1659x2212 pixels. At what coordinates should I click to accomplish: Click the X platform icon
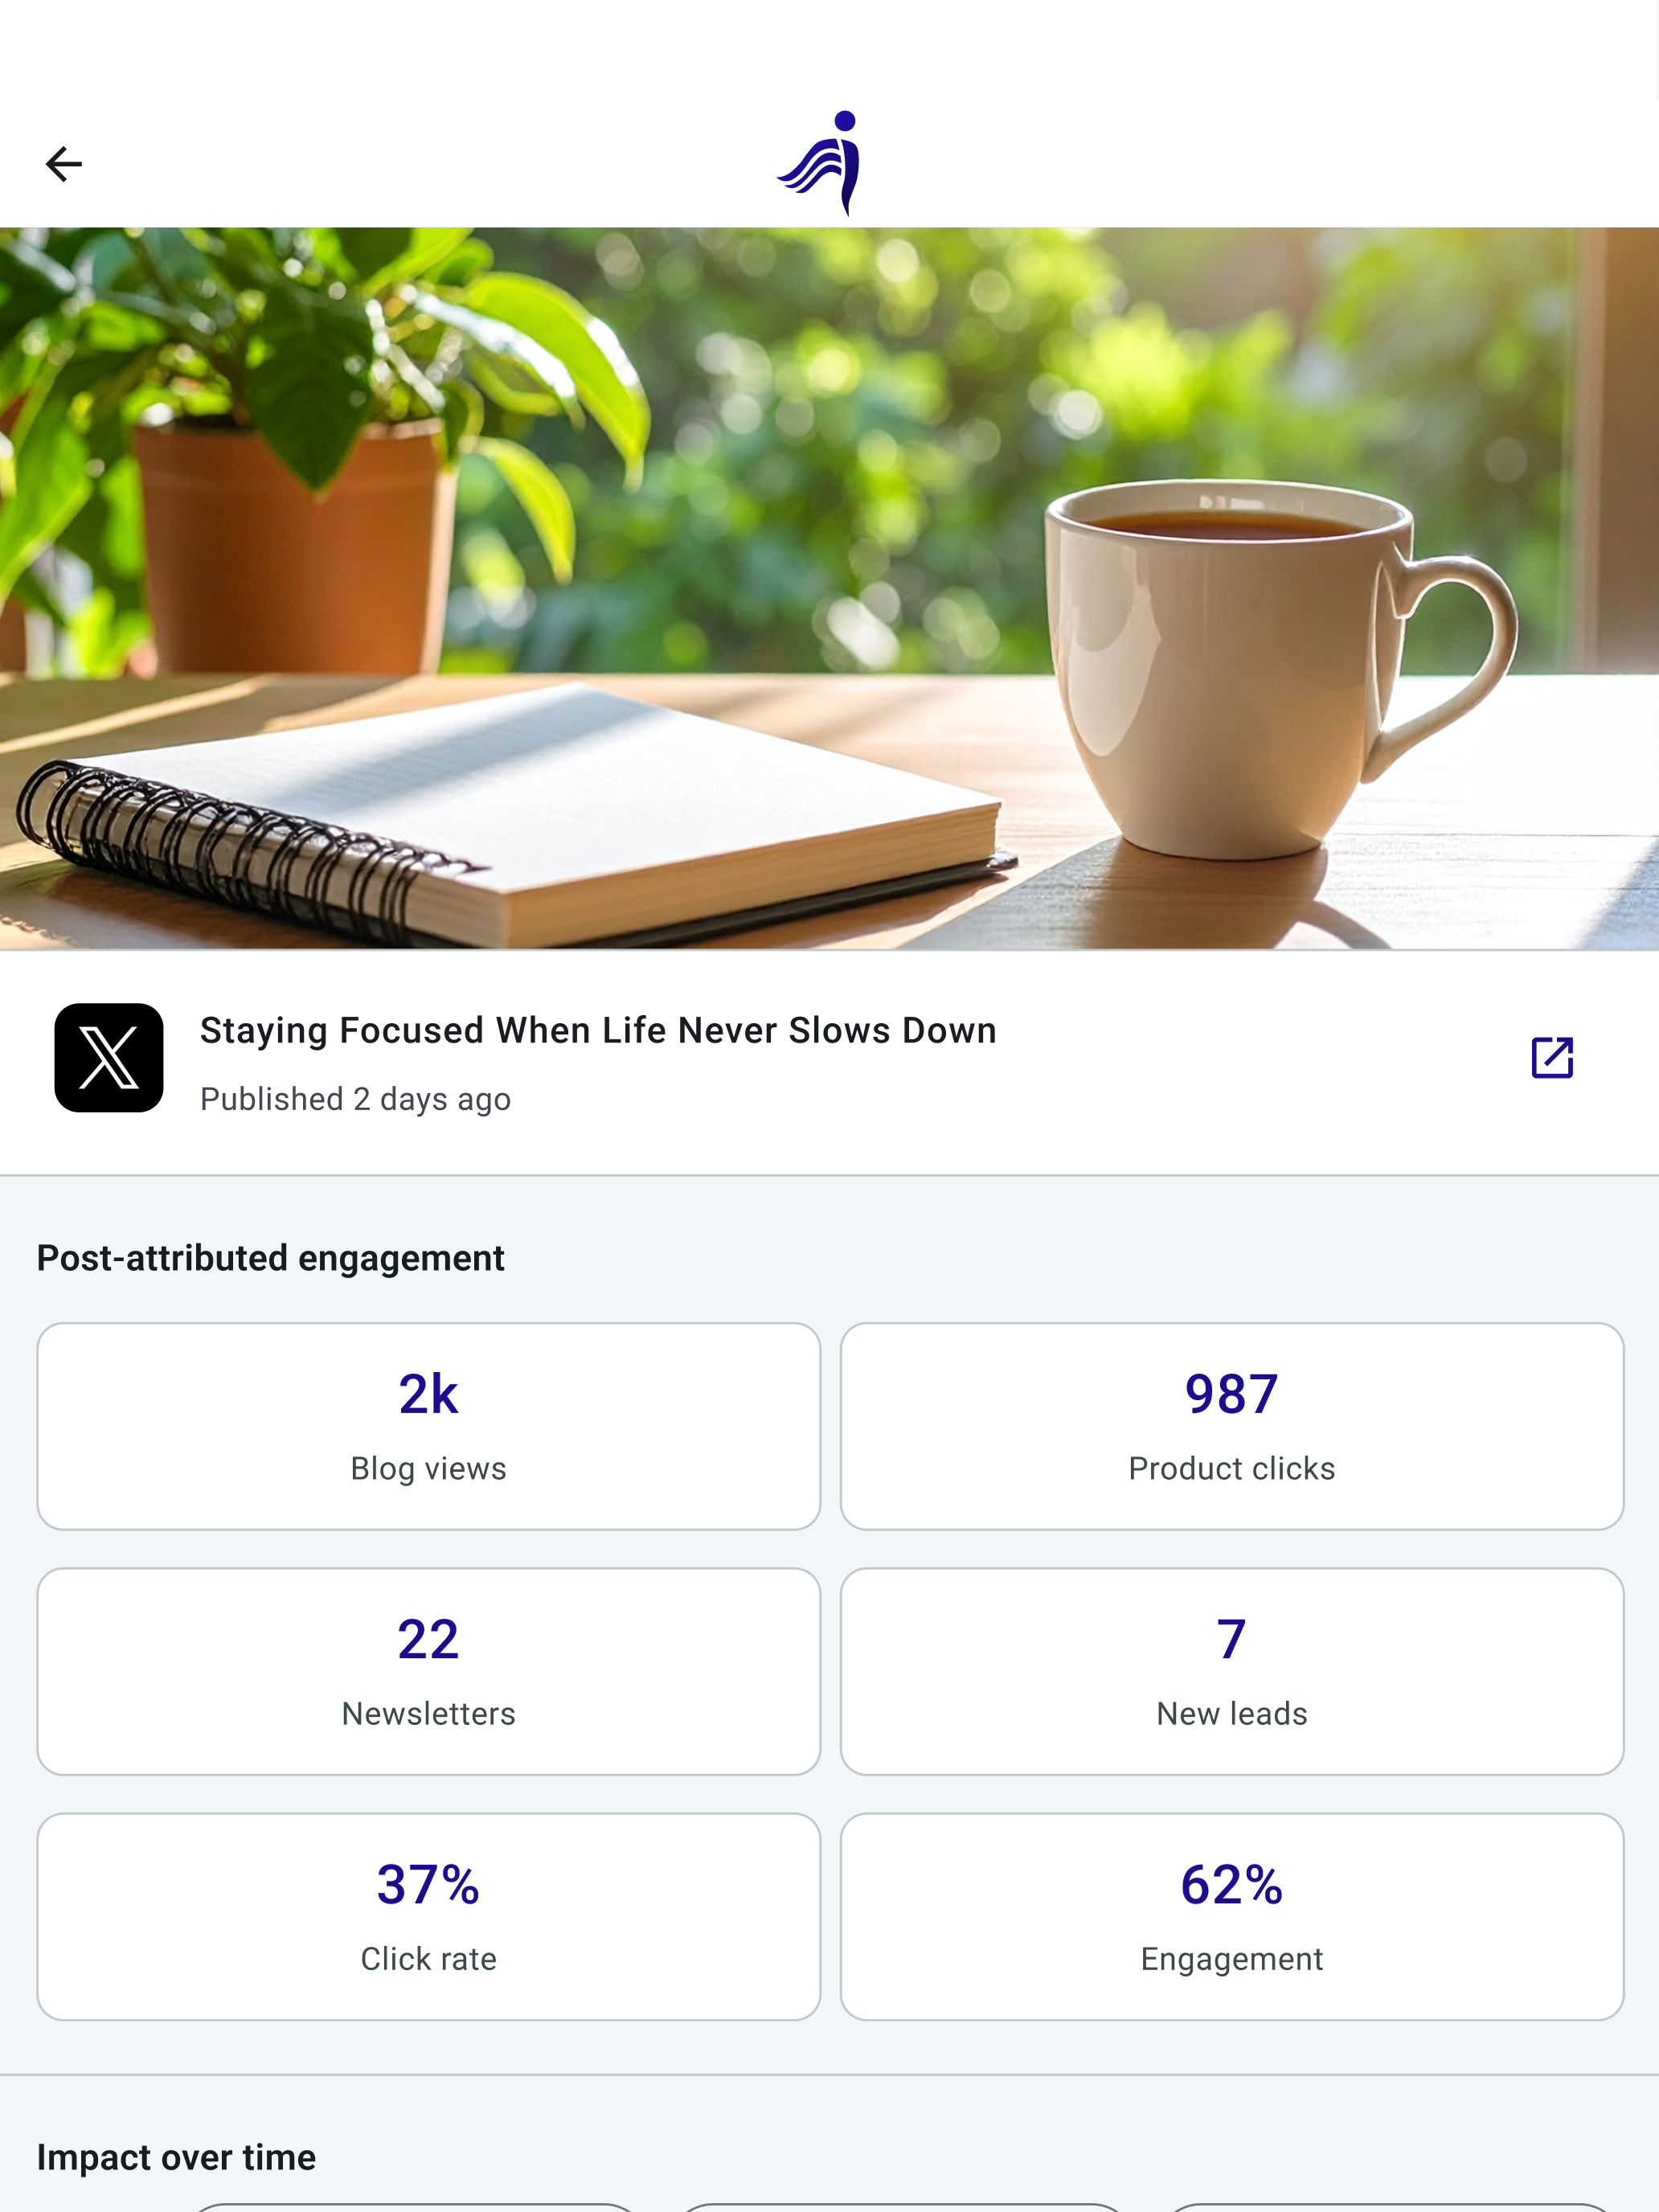109,1058
